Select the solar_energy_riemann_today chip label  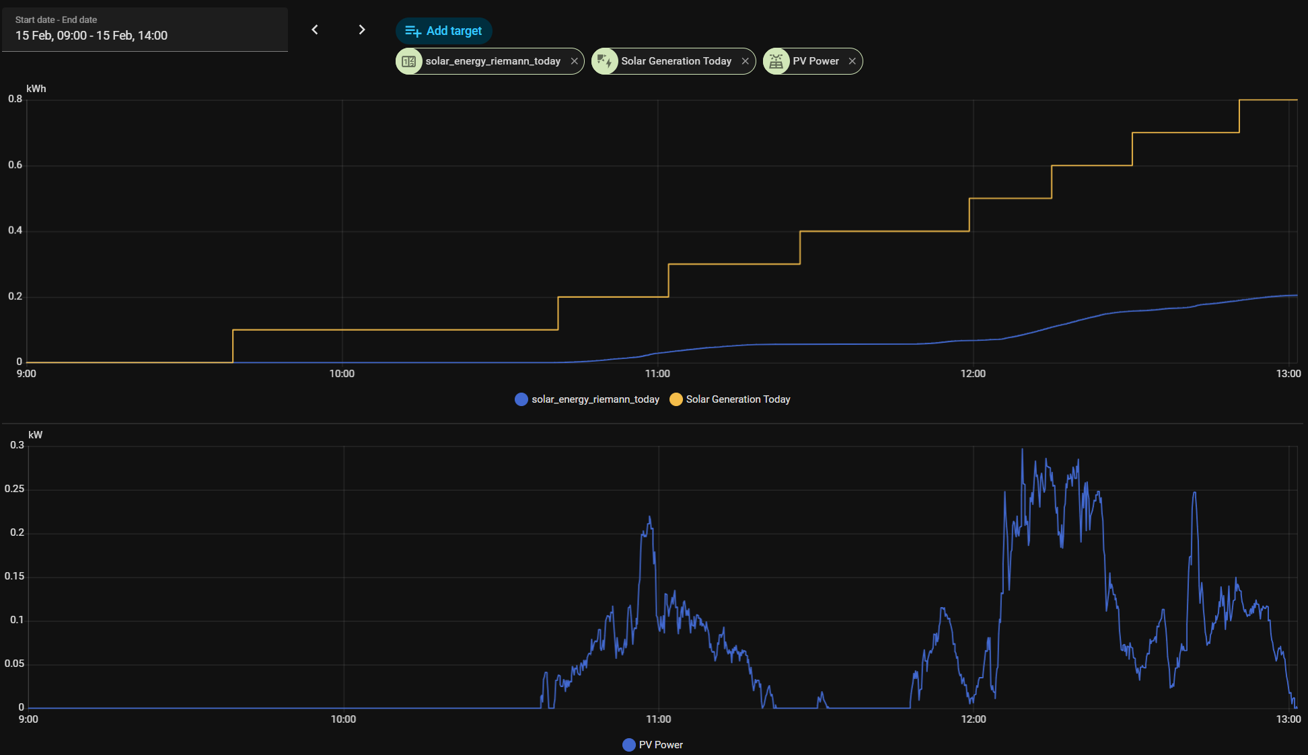(493, 61)
